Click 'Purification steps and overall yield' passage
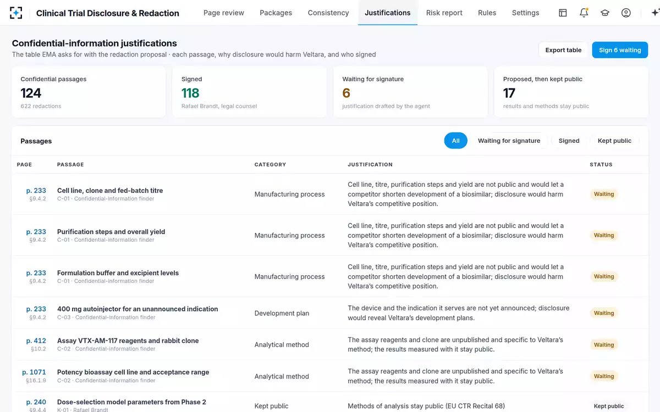This screenshot has width=660, height=412. [111, 232]
